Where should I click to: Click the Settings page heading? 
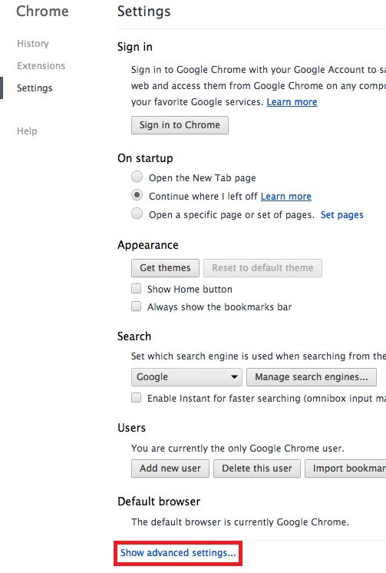(x=144, y=12)
